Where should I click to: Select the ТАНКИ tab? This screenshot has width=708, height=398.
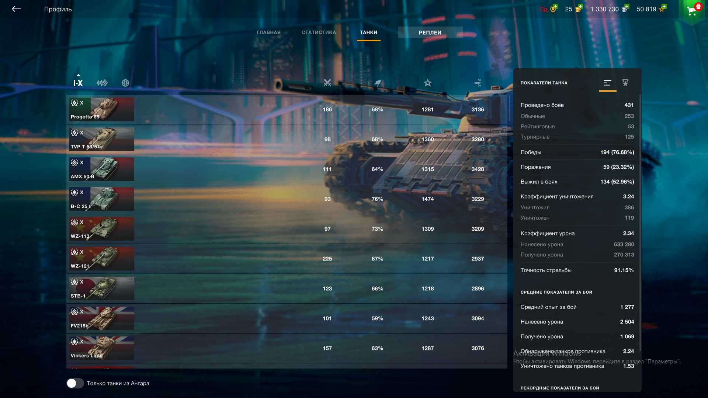pos(368,32)
